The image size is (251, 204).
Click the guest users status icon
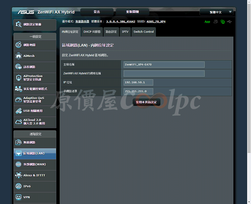[x=216, y=21]
